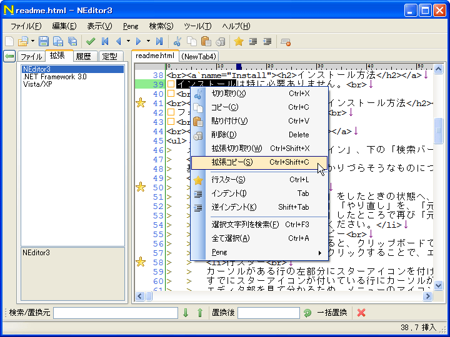Viewport: 450px width, 337px height.
Task: Switch to the ファイル side tab
Action: (31, 56)
